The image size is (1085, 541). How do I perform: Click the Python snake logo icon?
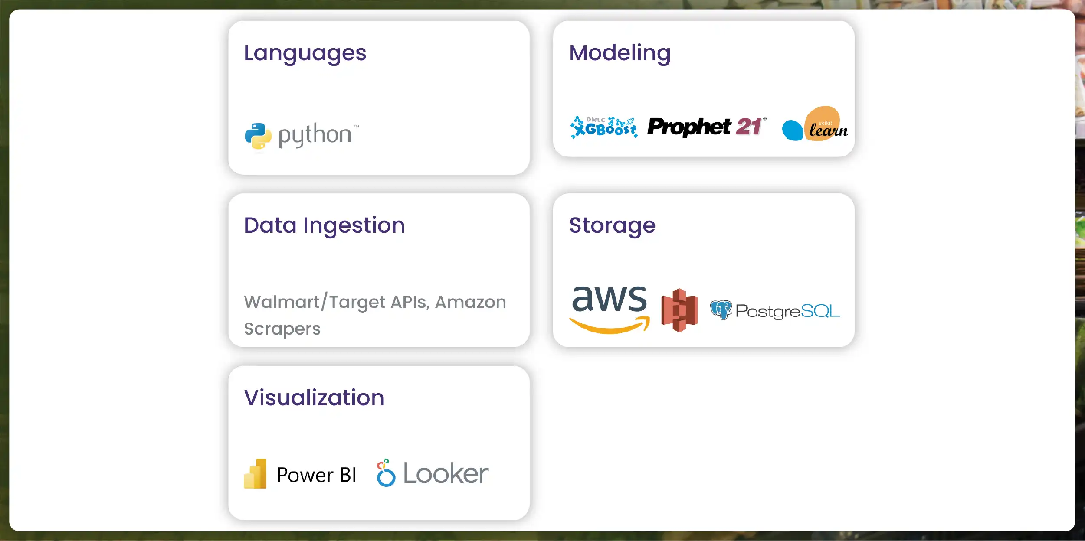(258, 136)
